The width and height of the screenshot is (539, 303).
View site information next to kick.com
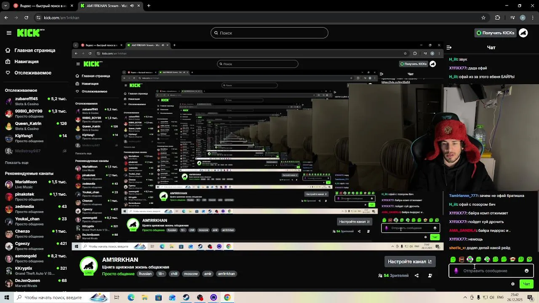click(x=38, y=18)
